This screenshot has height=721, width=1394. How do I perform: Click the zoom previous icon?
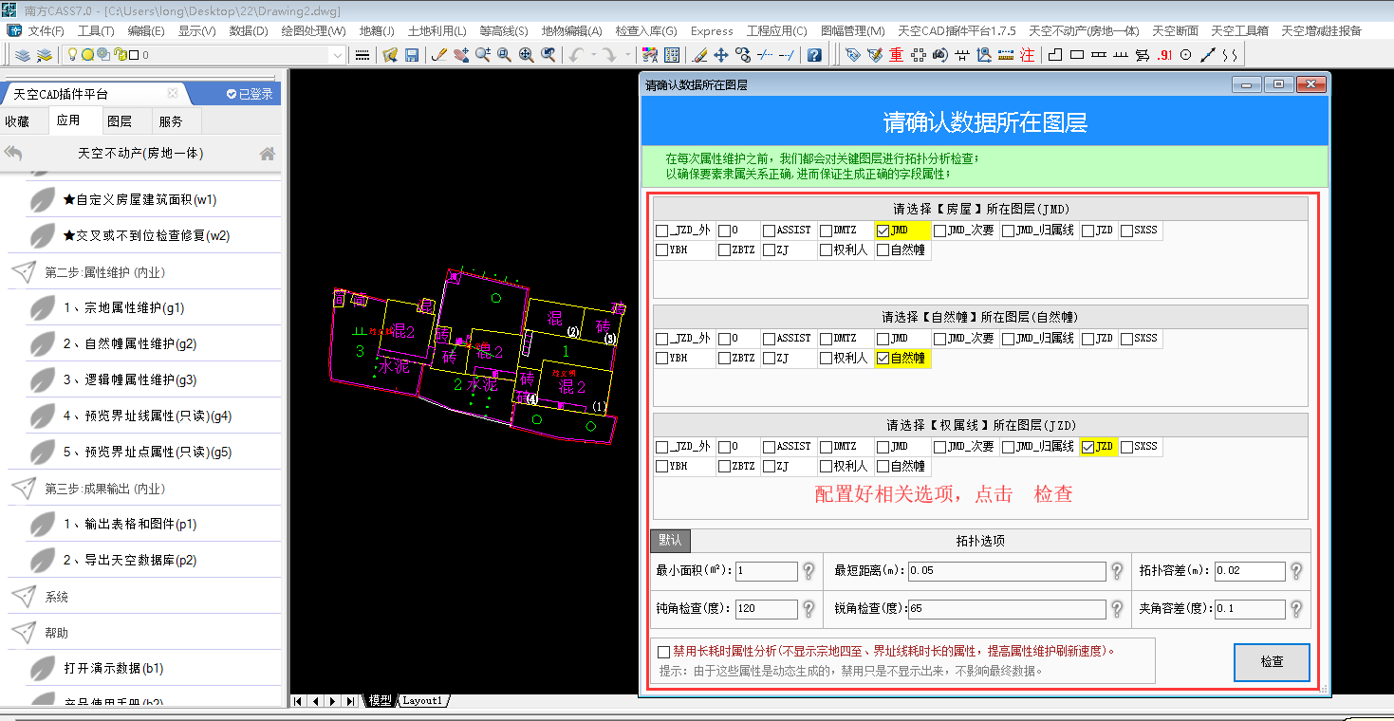click(548, 55)
